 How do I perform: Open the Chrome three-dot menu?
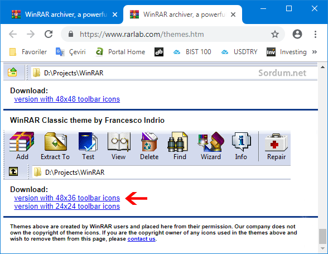[x=315, y=34]
